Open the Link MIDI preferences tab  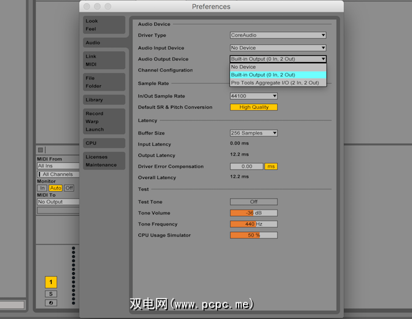pyautogui.click(x=104, y=60)
